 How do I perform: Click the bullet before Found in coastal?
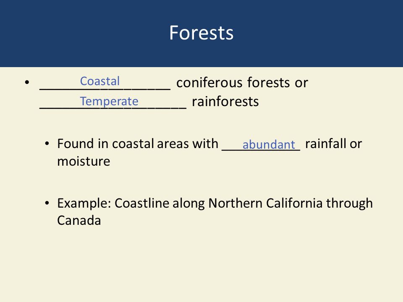point(47,143)
